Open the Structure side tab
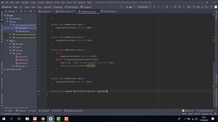Screen dimensions: 218x122 pyautogui.click(x=2, y=68)
